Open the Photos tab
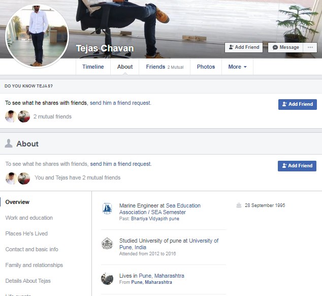 pyautogui.click(x=206, y=67)
